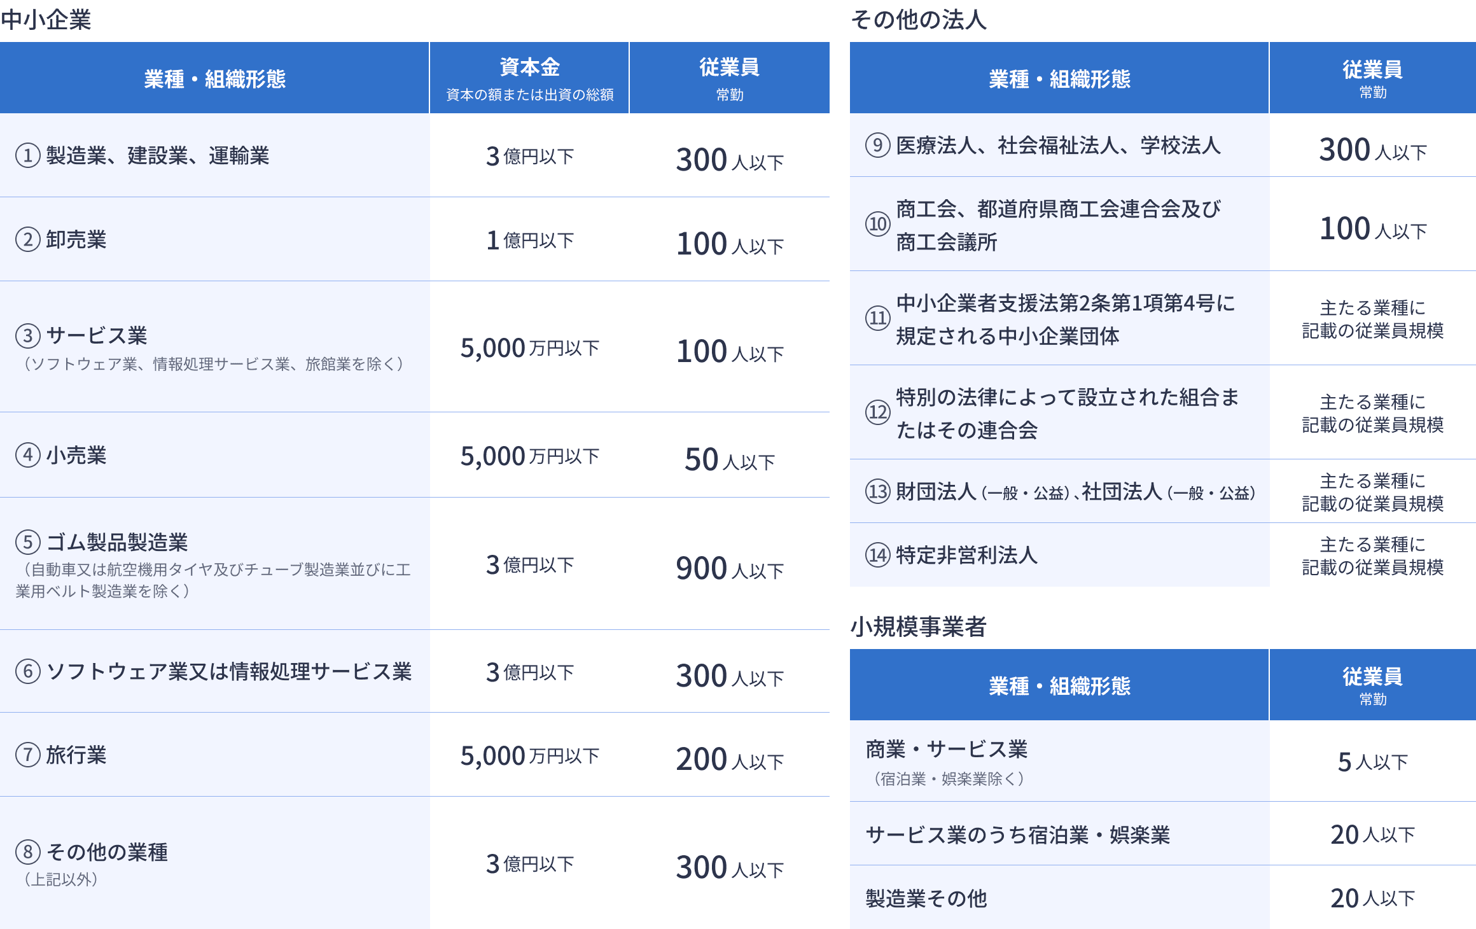Select row ⑧ その他の業種 label

click(x=92, y=851)
